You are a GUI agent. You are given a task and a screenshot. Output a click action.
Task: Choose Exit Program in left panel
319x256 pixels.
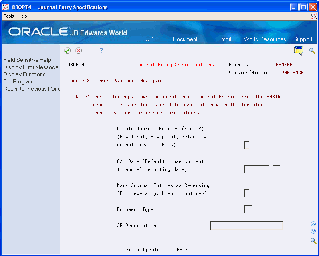(18, 81)
